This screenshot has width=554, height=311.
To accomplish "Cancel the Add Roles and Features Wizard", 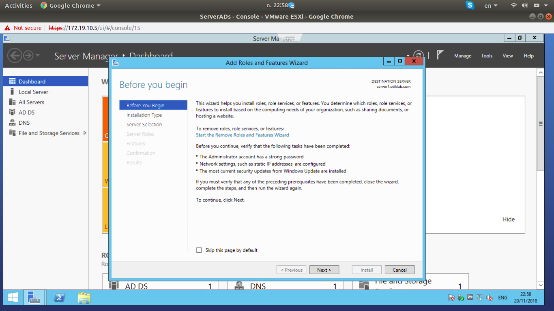I will pyautogui.click(x=399, y=270).
